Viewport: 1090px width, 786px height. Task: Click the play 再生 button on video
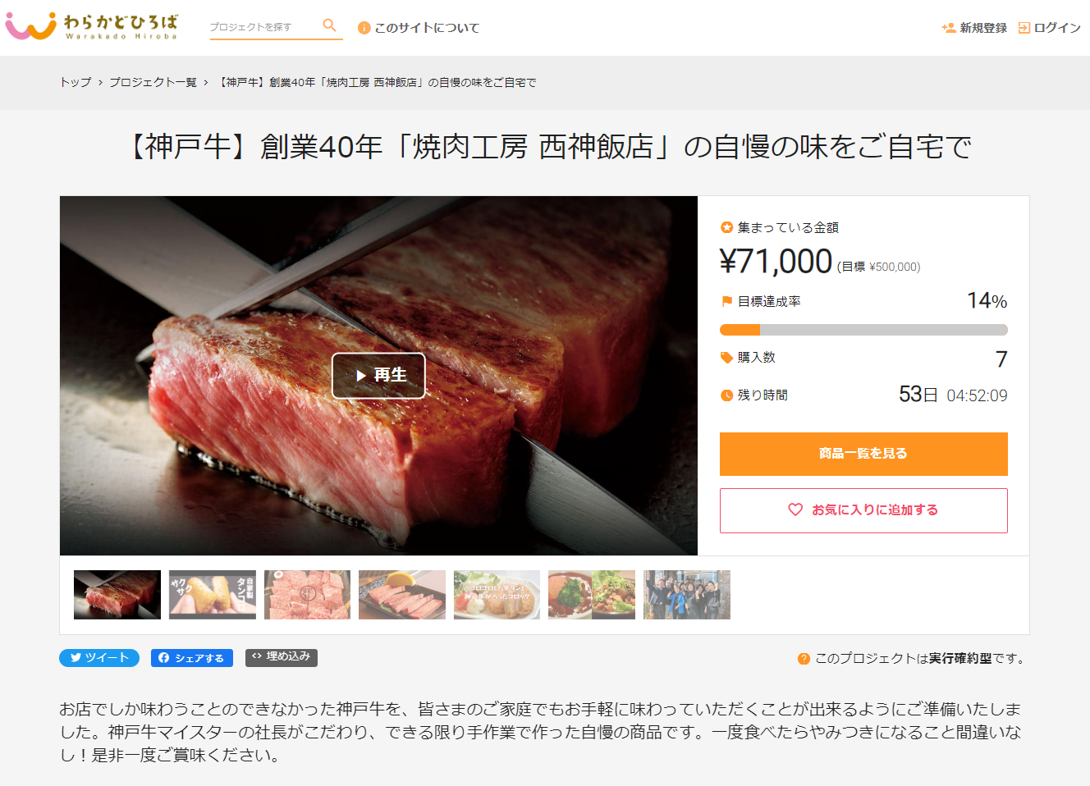pos(378,376)
